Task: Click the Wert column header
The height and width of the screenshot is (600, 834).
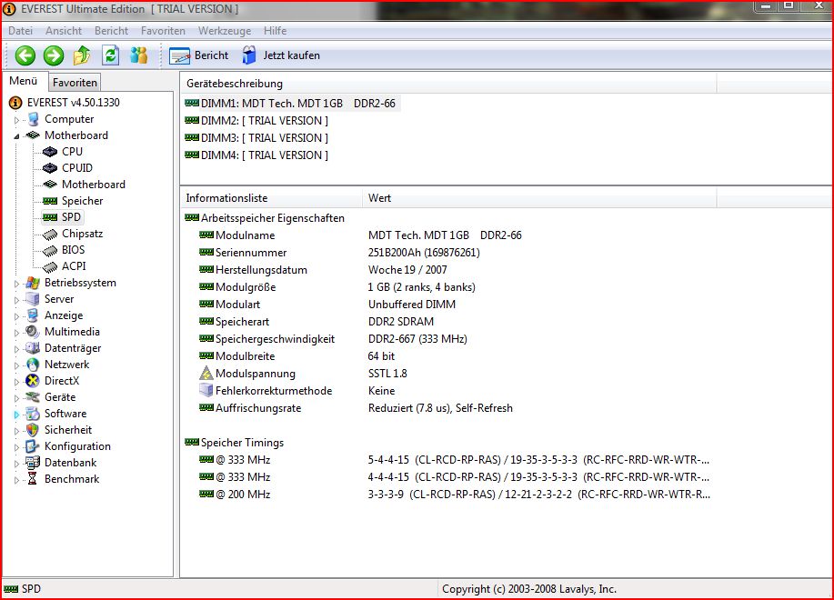Action: 539,198
